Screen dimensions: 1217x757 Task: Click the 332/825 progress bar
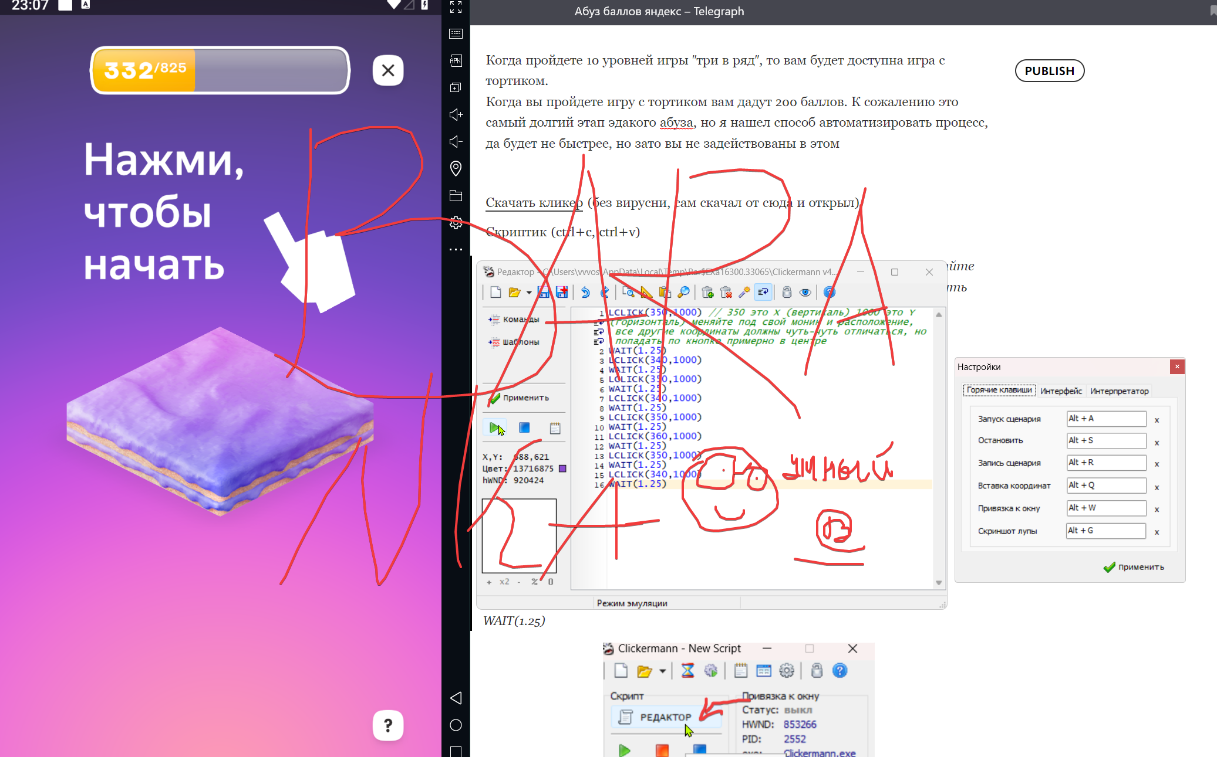pos(221,70)
